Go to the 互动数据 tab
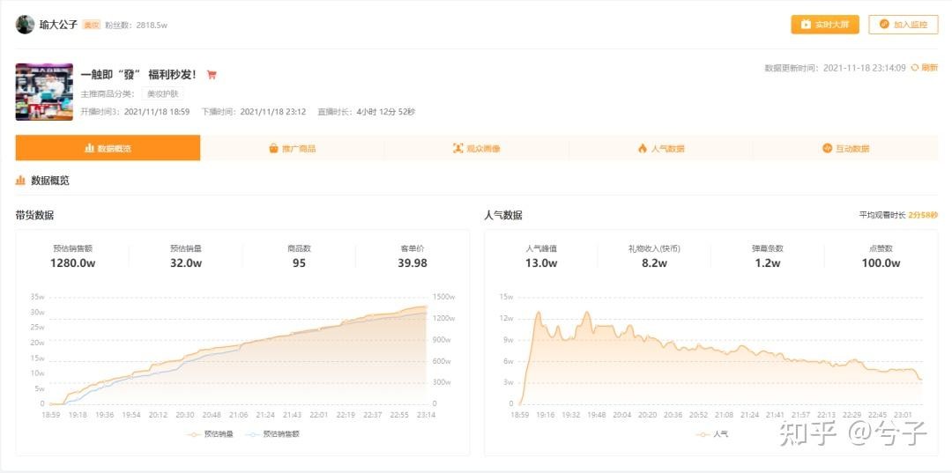This screenshot has height=473, width=952. point(845,148)
